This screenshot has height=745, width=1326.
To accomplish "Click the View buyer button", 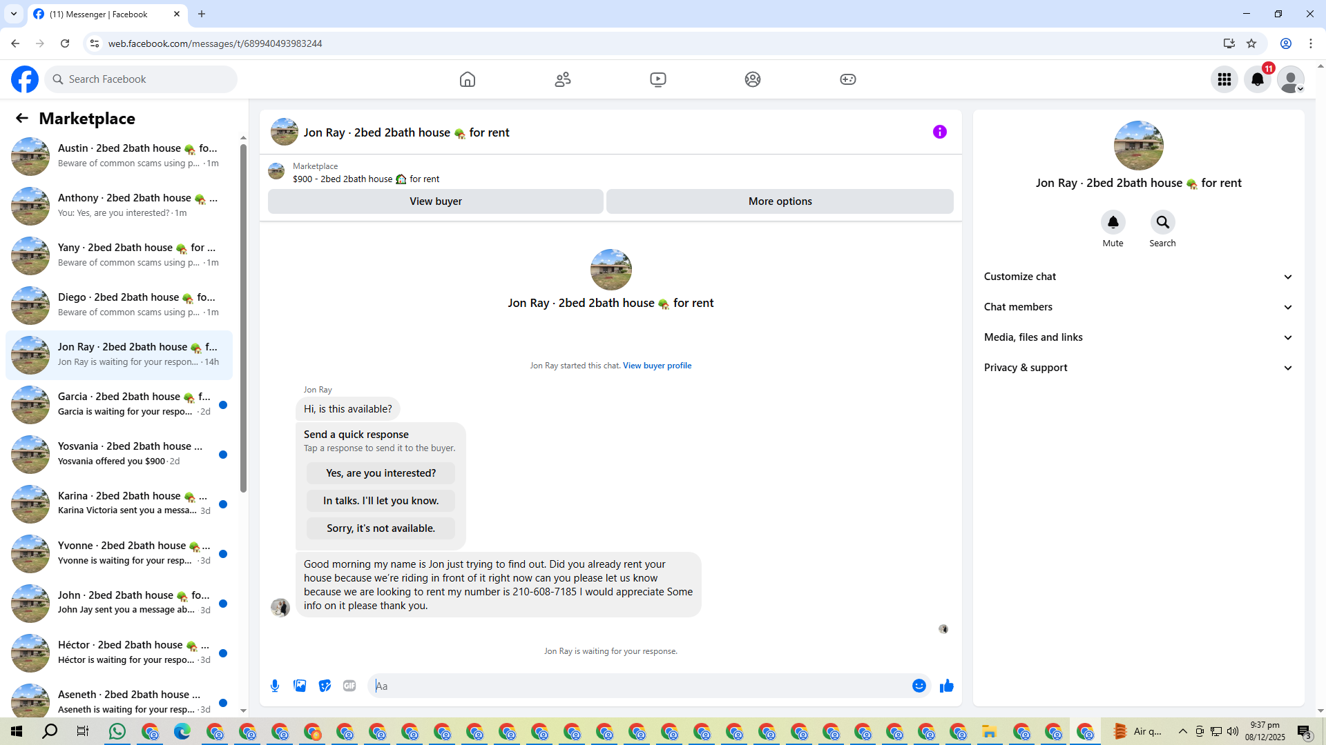I will [x=436, y=201].
